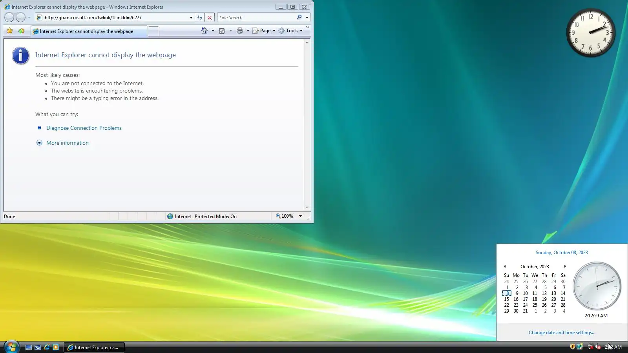Click the RSS Feeds icon

(x=222, y=31)
